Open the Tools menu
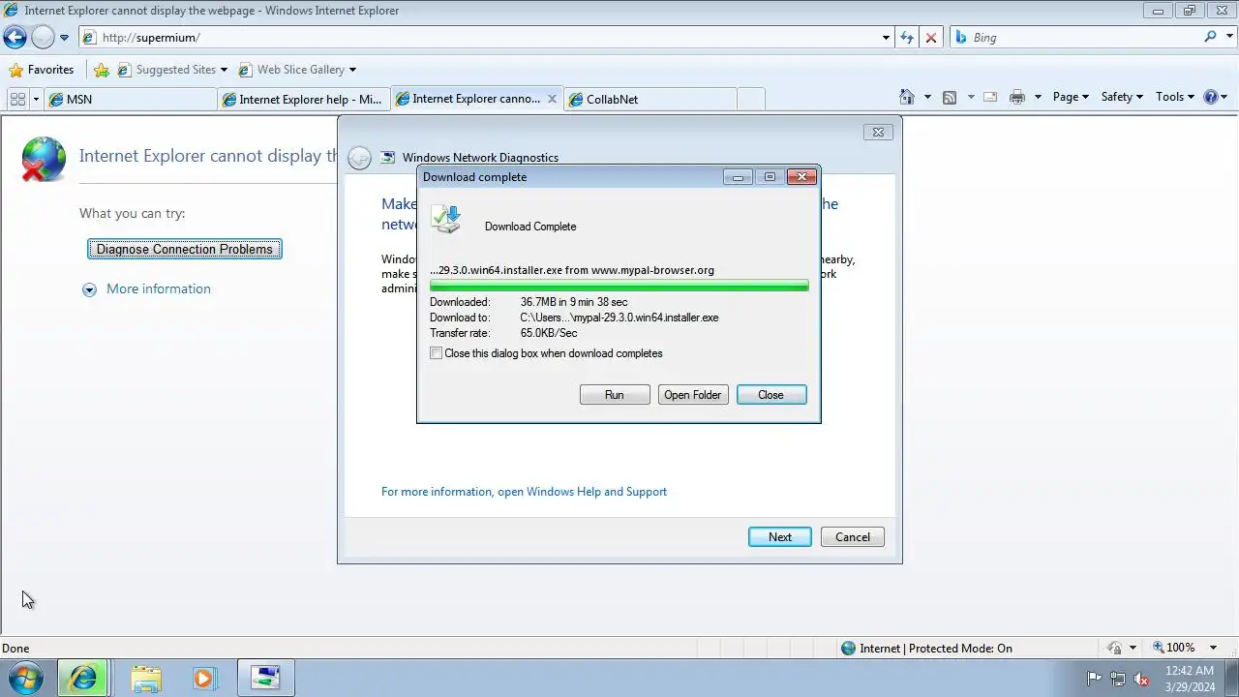The image size is (1239, 697). [x=1175, y=97]
